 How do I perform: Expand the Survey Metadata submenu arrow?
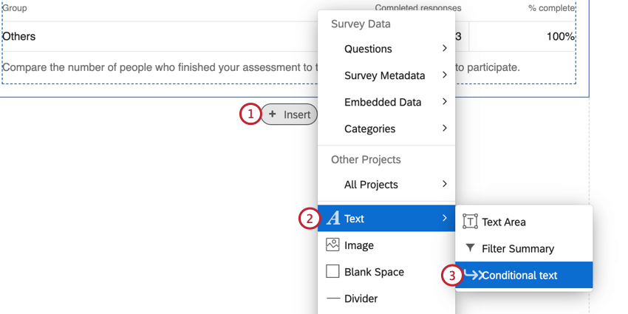(x=445, y=75)
